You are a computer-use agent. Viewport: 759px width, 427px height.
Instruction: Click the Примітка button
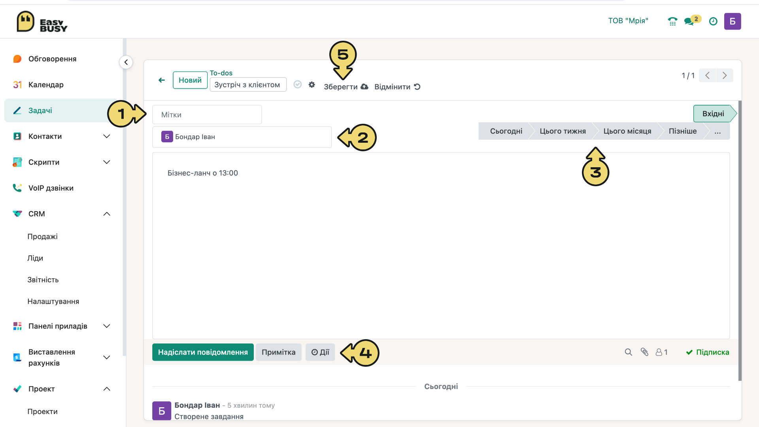coord(278,352)
